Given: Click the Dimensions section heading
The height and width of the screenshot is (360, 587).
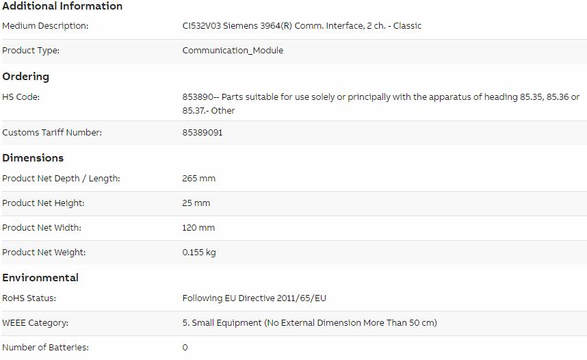Looking at the screenshot, I should tap(33, 157).
